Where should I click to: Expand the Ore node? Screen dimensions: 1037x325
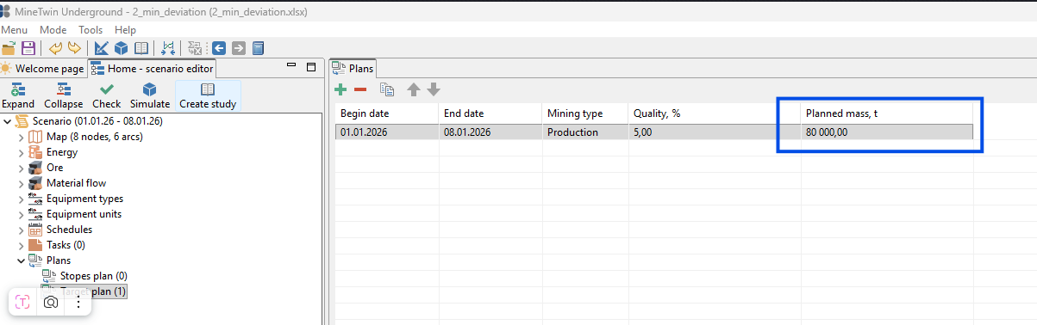(x=22, y=168)
